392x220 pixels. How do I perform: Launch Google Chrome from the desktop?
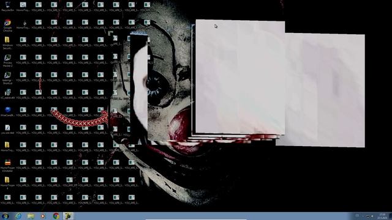pos(7,26)
